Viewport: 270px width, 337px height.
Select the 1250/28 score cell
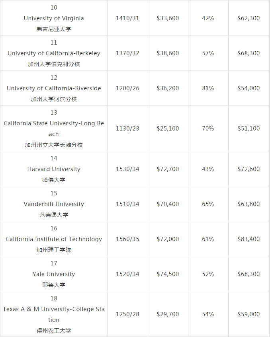pos(127,314)
